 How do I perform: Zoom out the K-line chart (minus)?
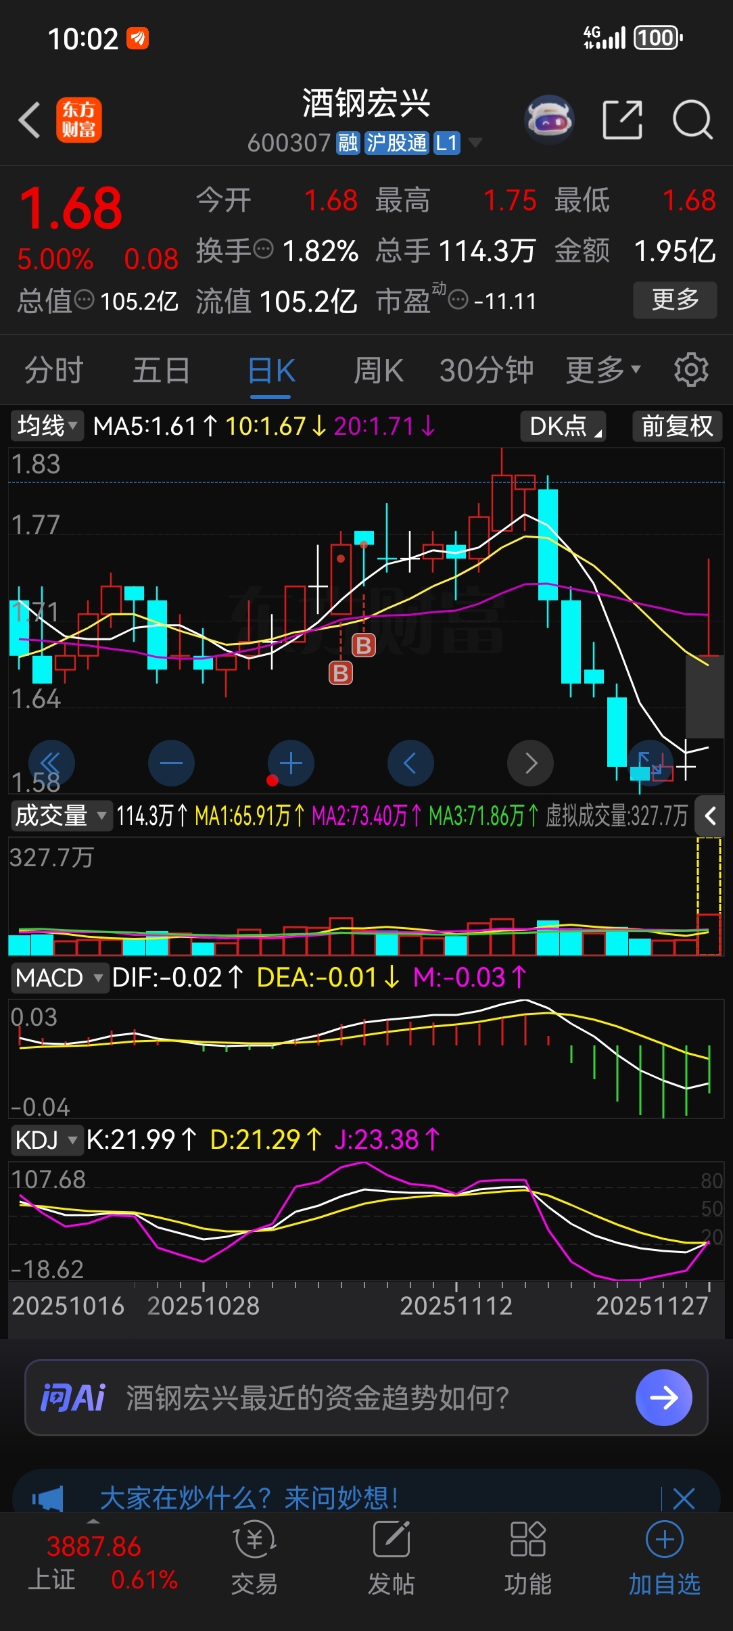(171, 763)
